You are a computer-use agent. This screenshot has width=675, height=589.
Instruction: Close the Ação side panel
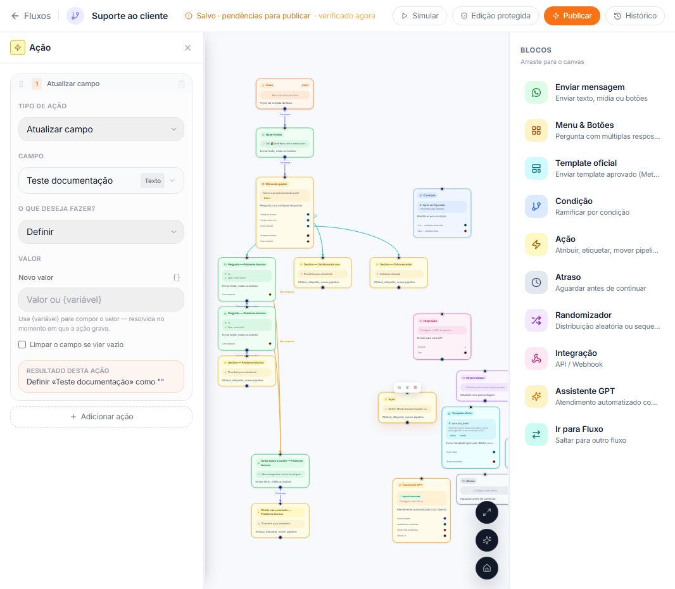(187, 47)
